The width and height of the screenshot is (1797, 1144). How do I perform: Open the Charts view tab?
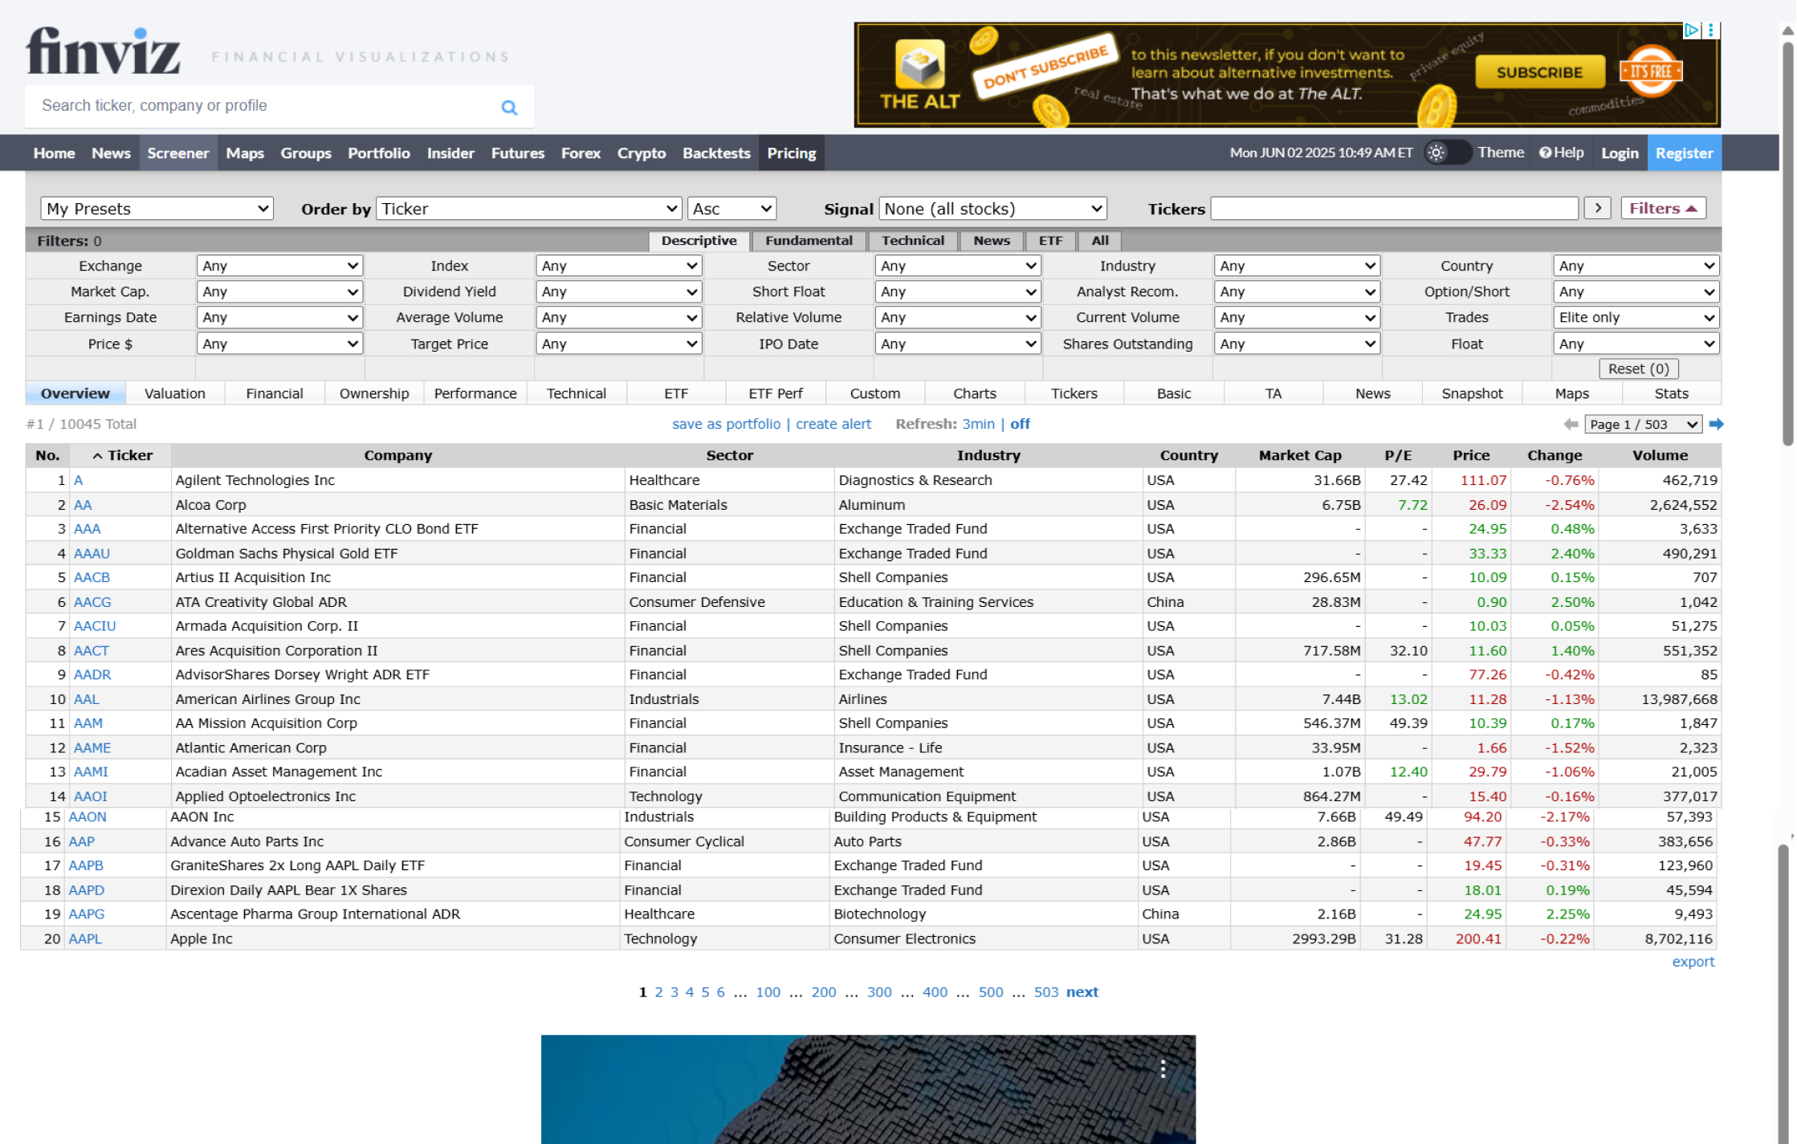coord(975,393)
